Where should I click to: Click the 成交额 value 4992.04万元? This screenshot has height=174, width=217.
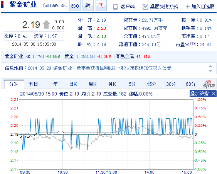pyautogui.click(x=155, y=28)
